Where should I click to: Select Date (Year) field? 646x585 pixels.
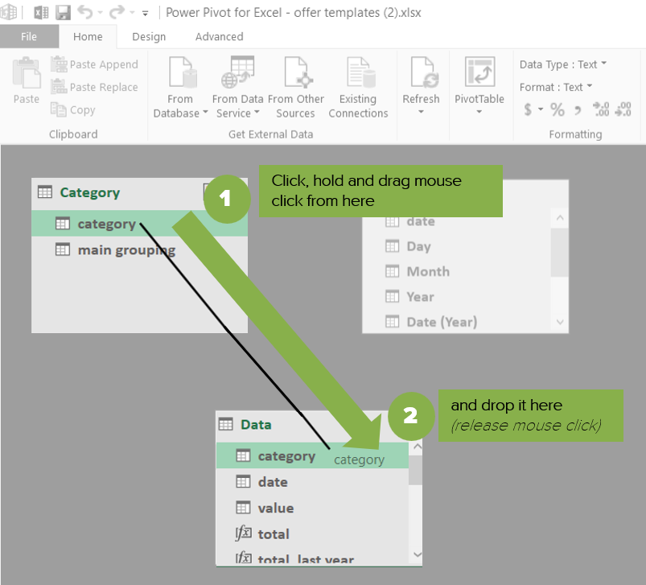pyautogui.click(x=456, y=322)
